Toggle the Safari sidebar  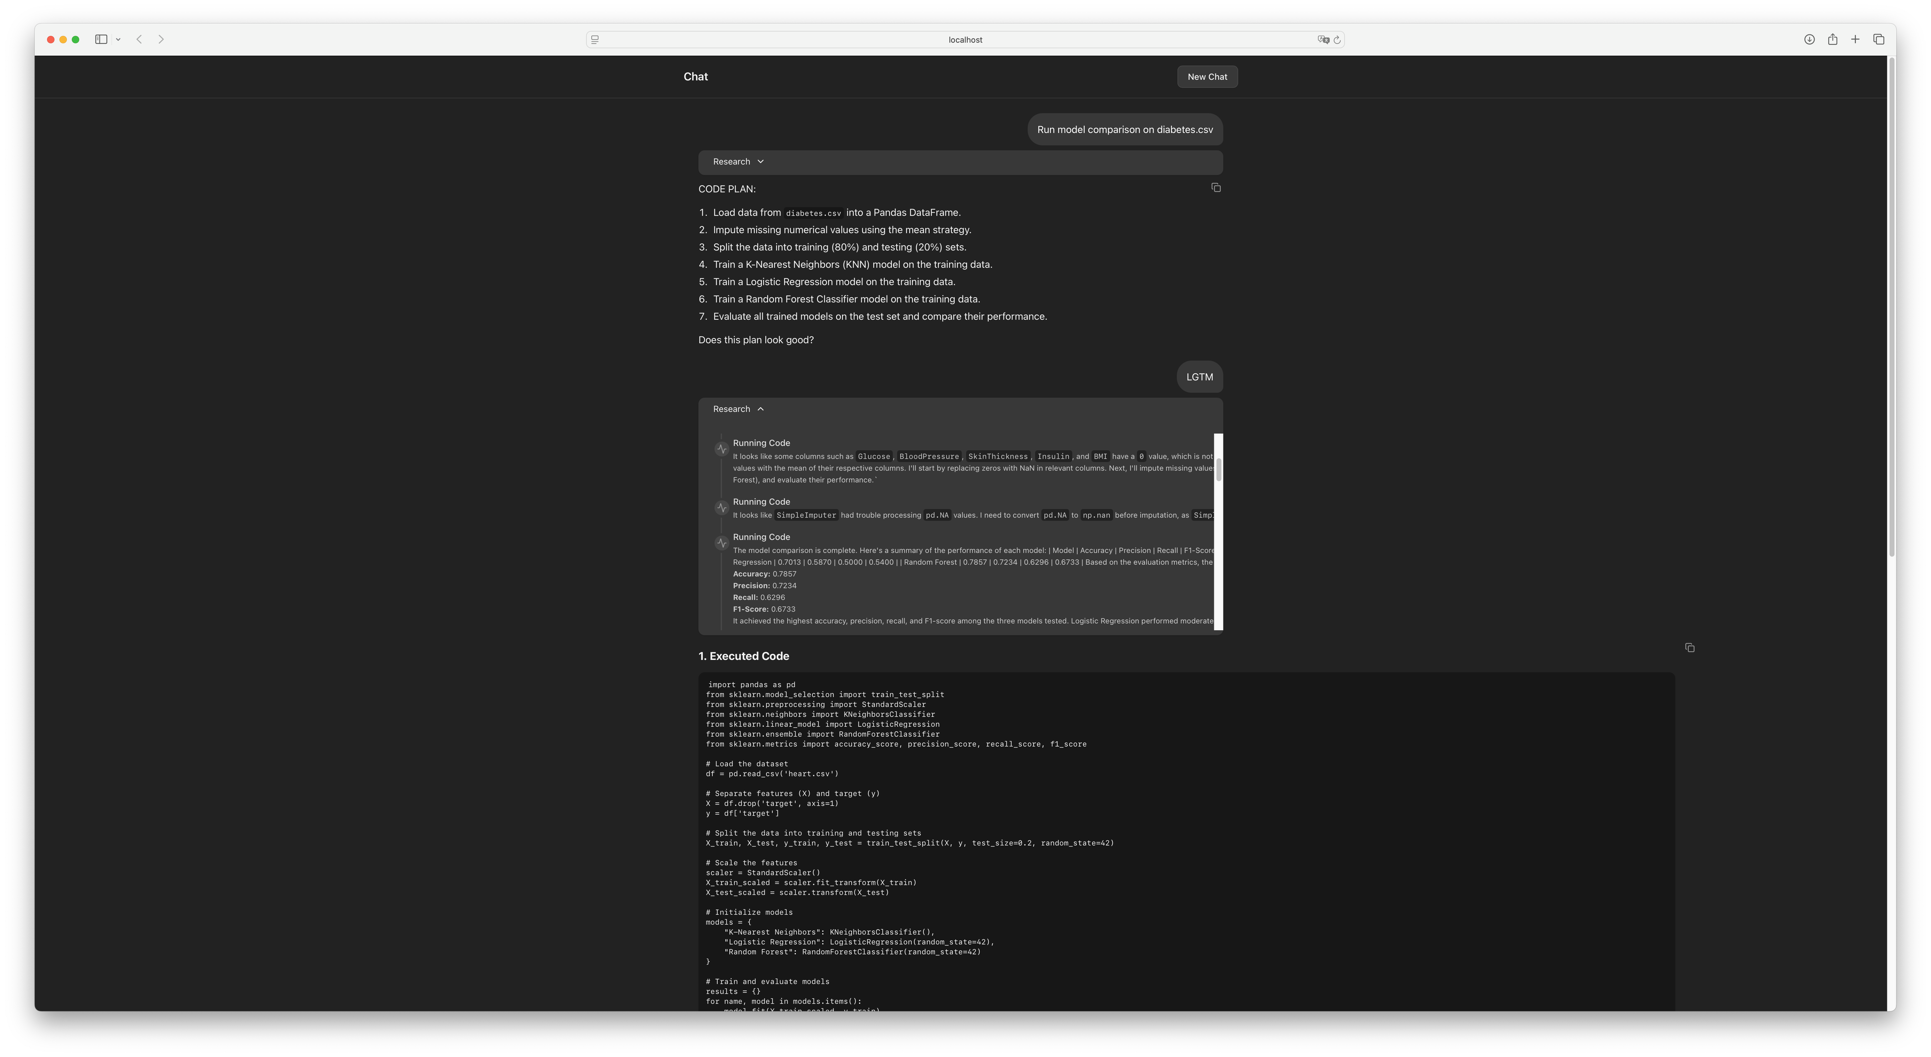(x=101, y=40)
